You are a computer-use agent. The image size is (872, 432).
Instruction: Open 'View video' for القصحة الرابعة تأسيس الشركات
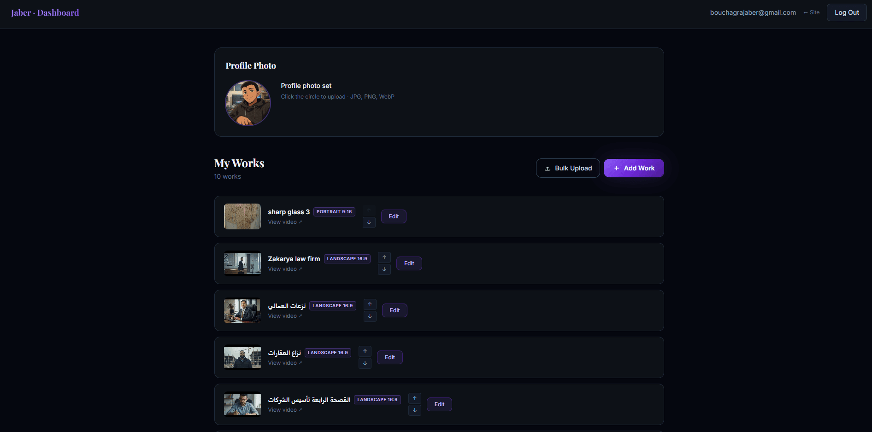click(x=285, y=410)
